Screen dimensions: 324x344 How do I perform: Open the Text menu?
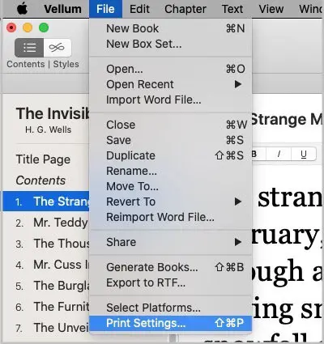(232, 9)
